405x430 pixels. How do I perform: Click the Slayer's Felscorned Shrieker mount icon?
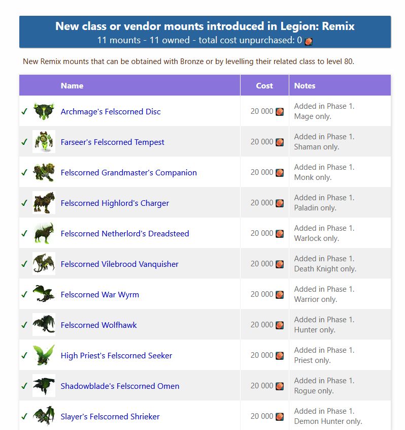tap(44, 416)
